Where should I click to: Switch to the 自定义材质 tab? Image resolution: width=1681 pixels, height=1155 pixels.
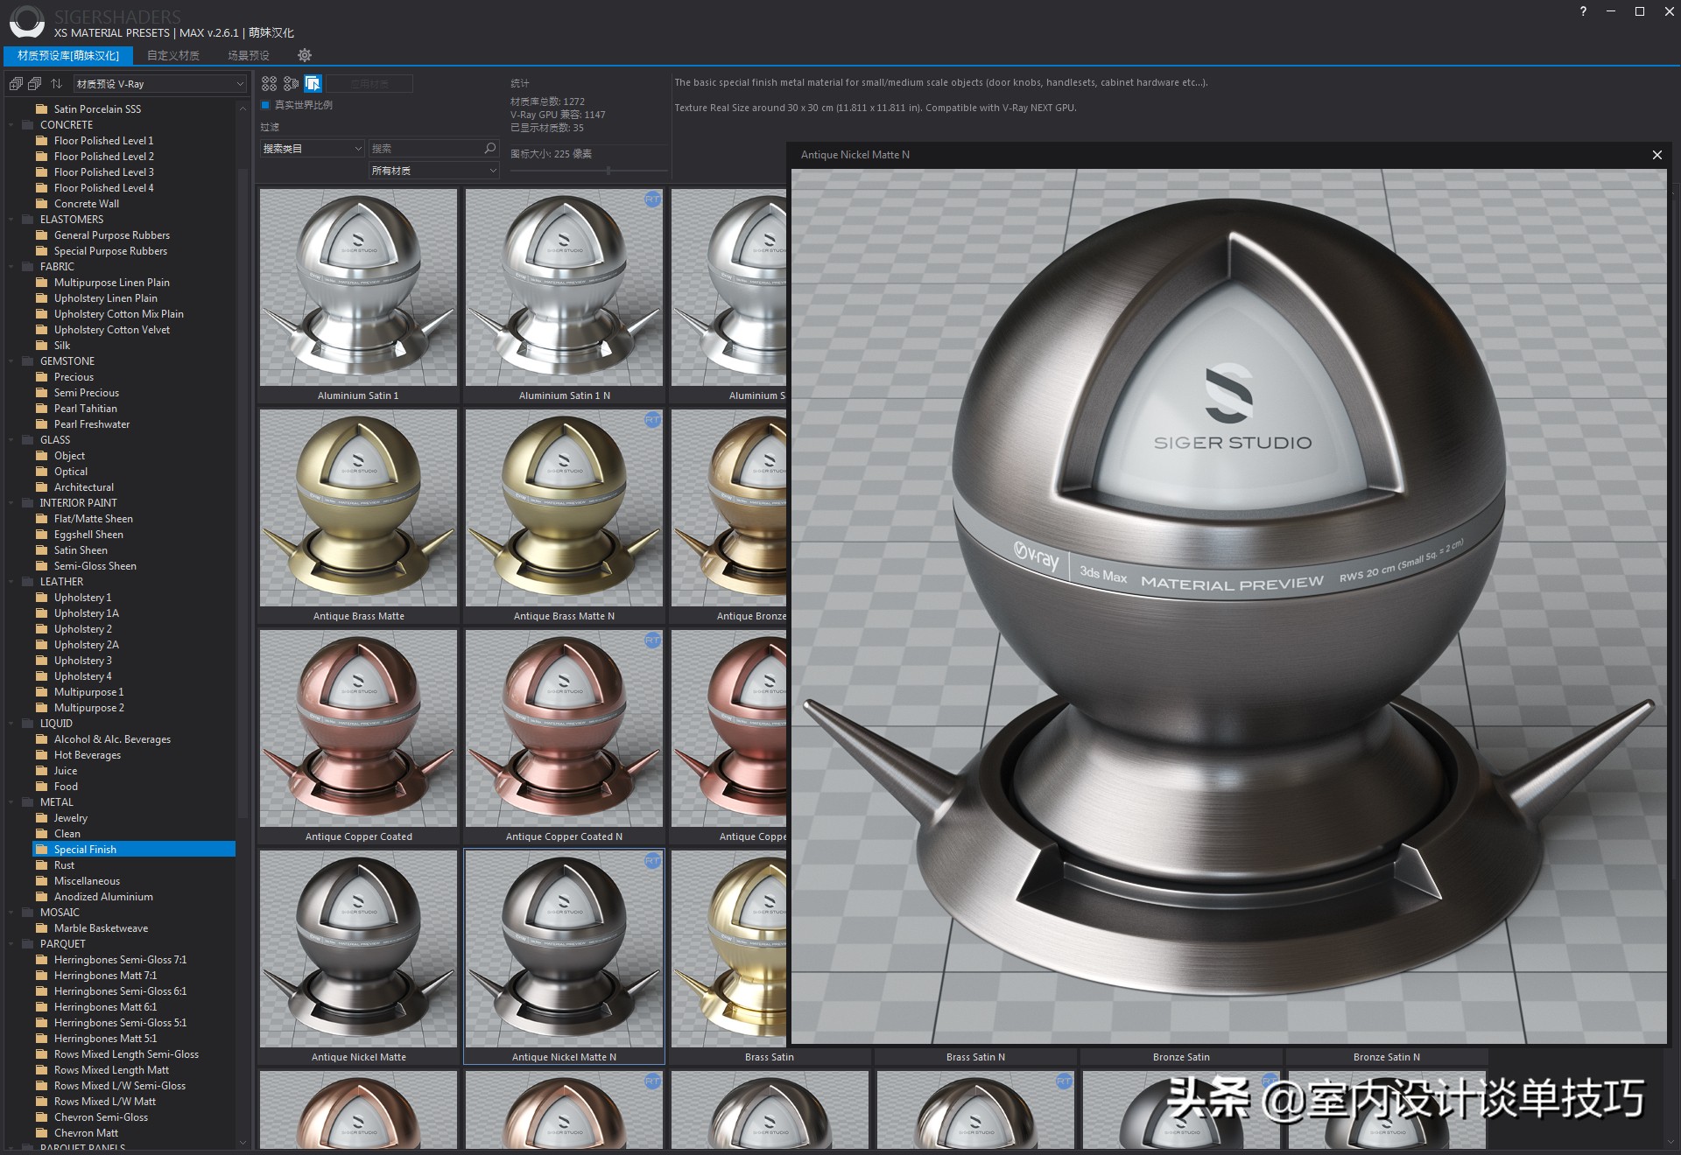[x=173, y=55]
